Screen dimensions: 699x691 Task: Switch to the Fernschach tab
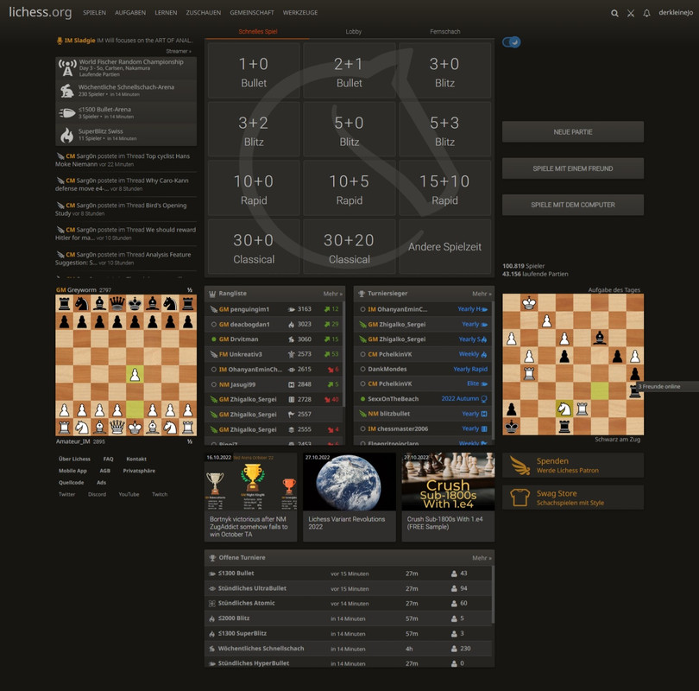(445, 32)
